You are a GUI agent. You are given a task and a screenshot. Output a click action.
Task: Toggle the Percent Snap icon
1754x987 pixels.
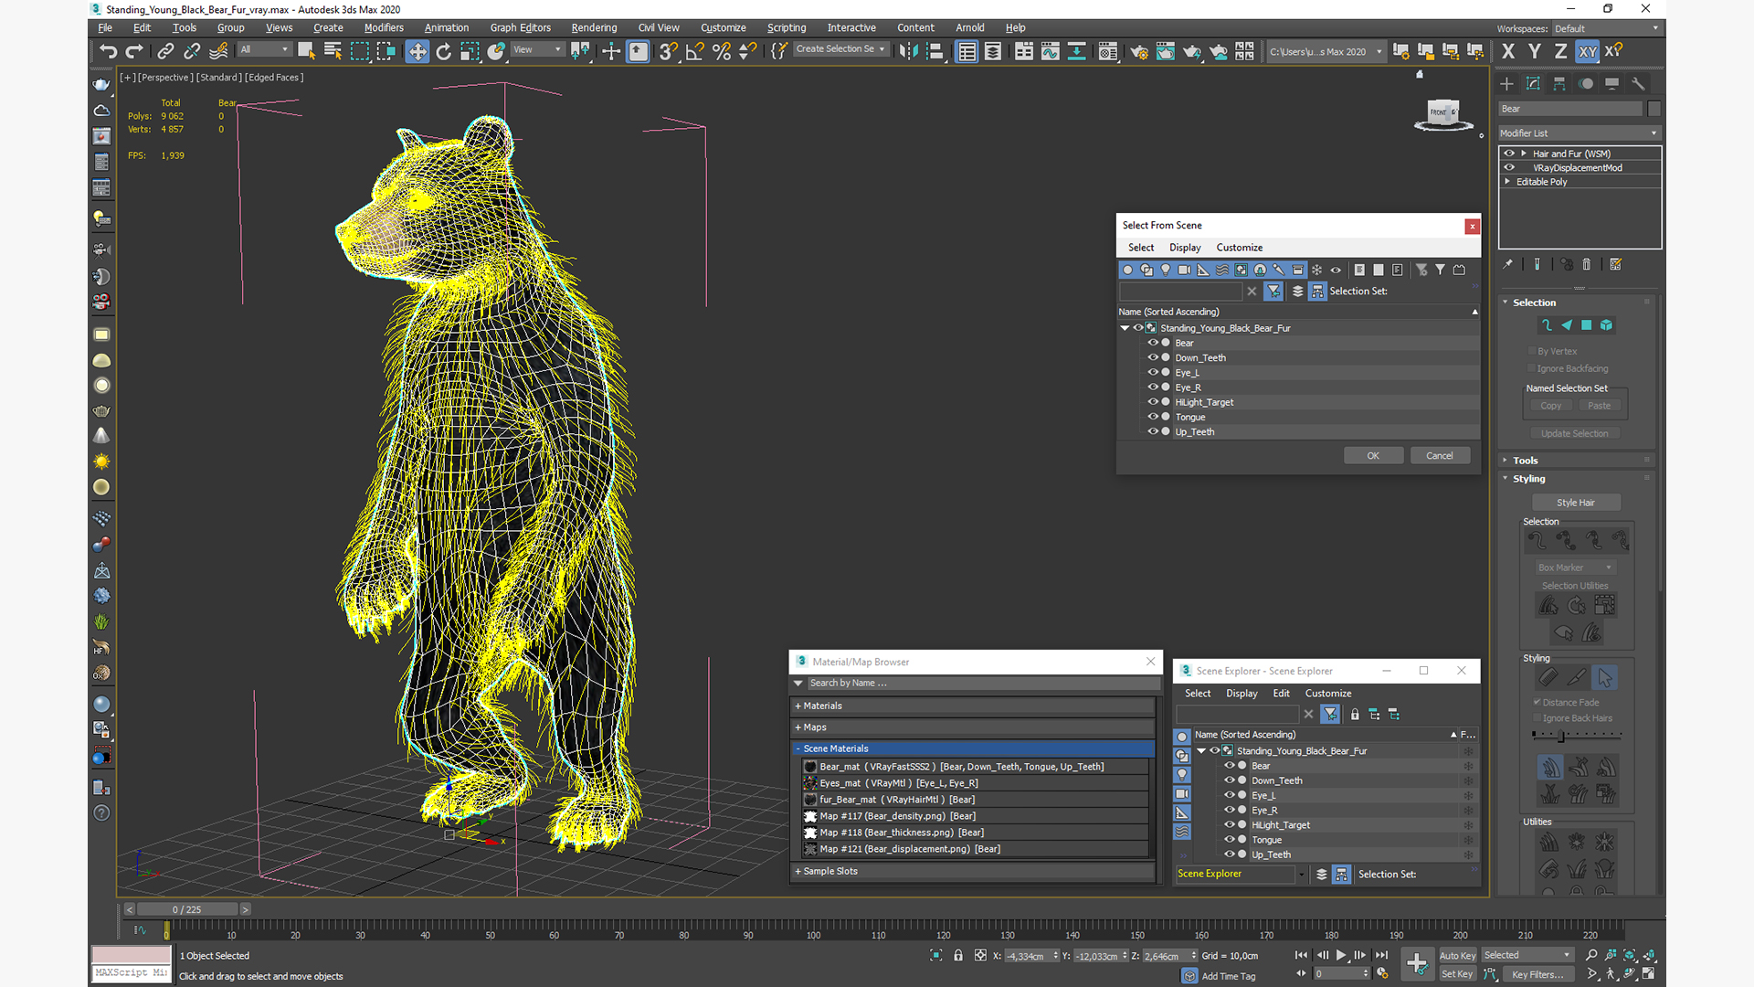pyautogui.click(x=722, y=51)
